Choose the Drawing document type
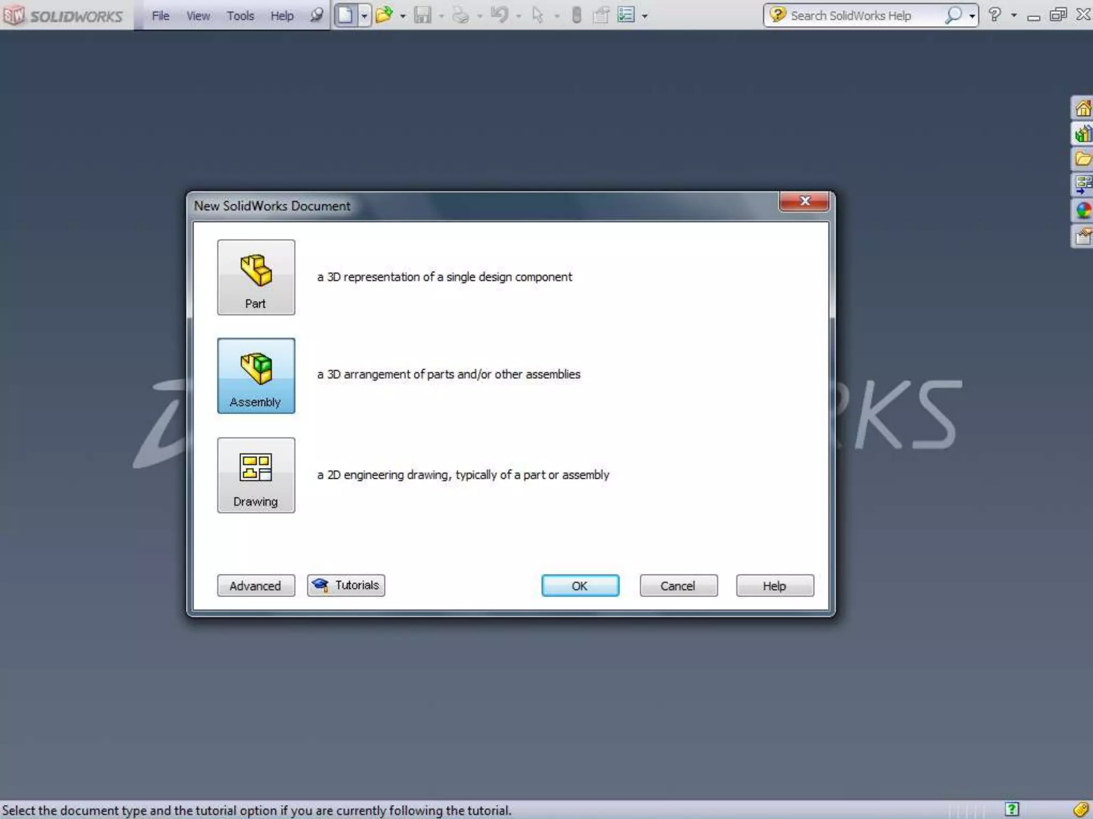This screenshot has height=819, width=1093. click(x=256, y=475)
